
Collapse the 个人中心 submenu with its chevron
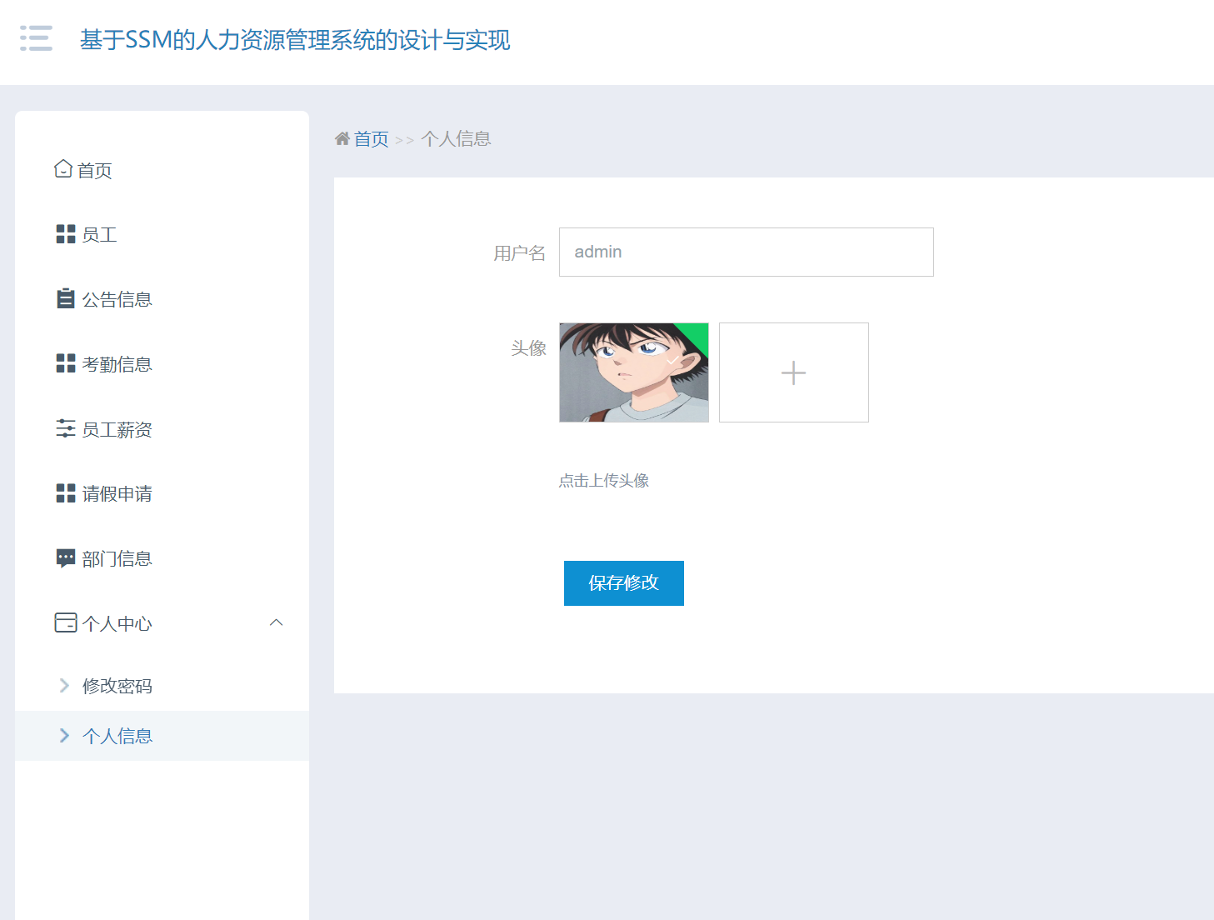[276, 622]
